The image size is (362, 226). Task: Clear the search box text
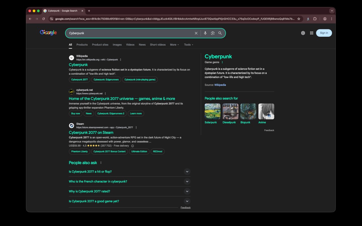tap(196, 33)
